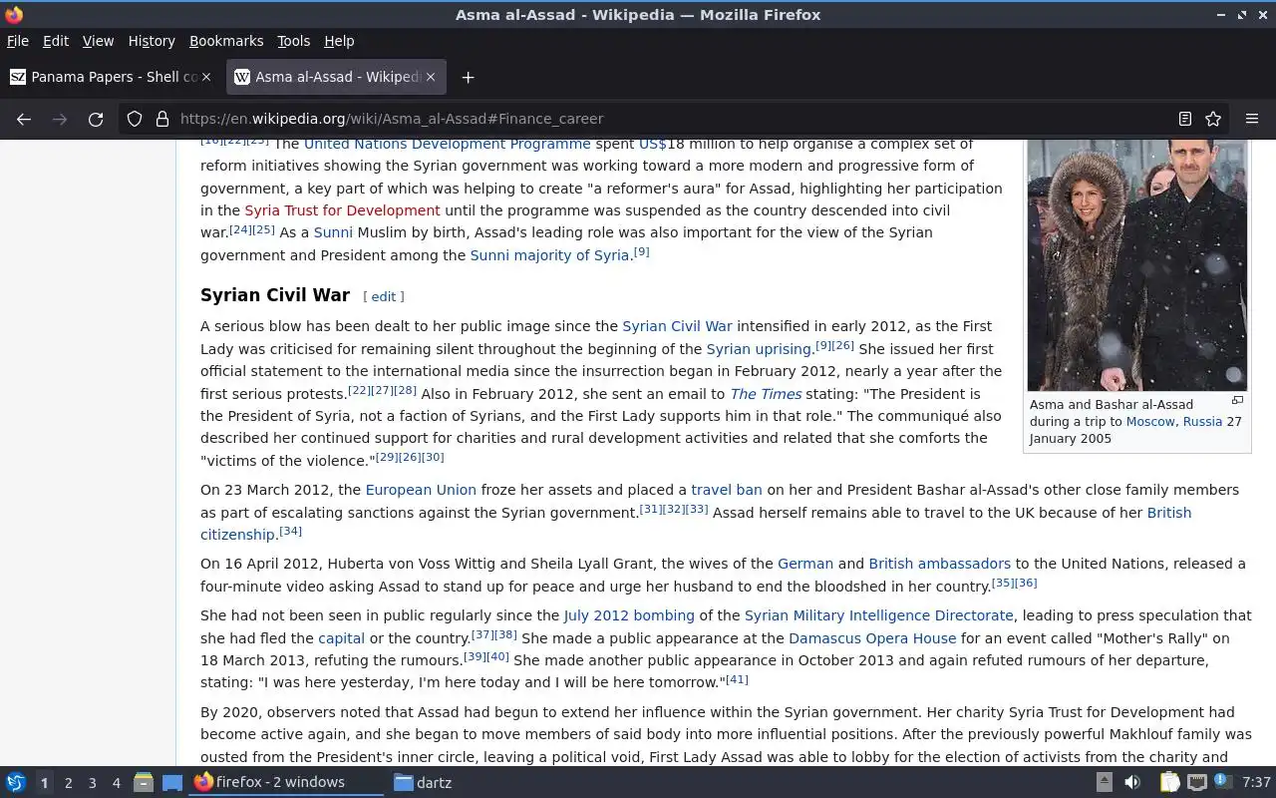
Task: Open dartz taskbar window
Action: click(x=423, y=782)
